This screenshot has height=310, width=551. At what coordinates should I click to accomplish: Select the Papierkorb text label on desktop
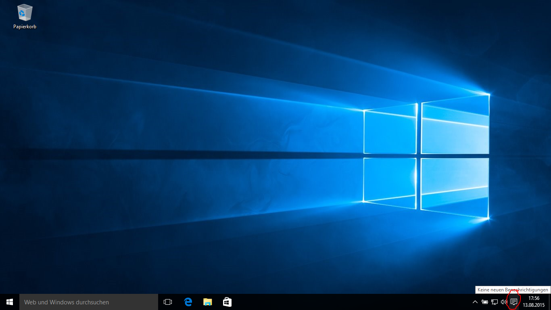click(25, 27)
